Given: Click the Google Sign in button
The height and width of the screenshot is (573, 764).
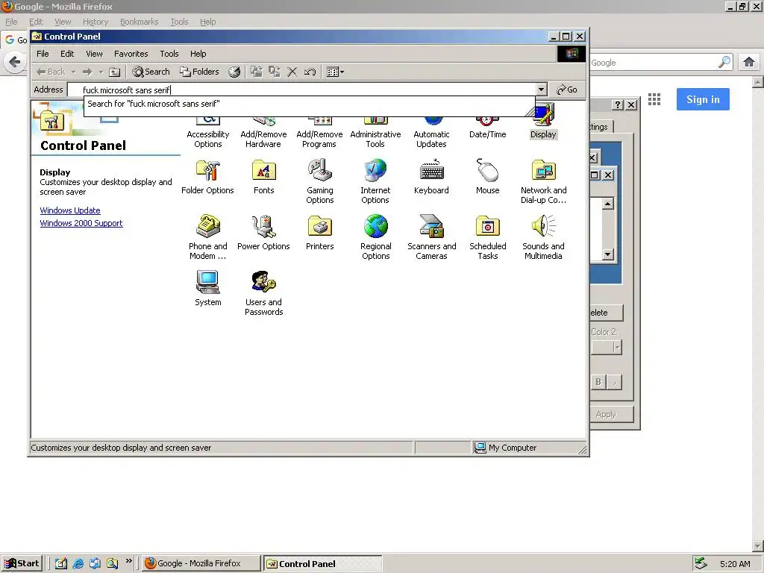Looking at the screenshot, I should [703, 99].
